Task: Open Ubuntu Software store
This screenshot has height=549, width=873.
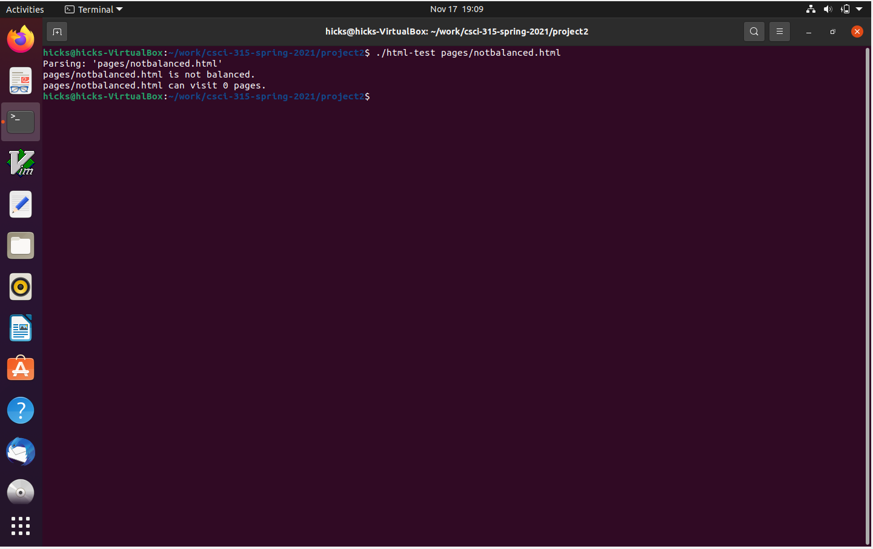Action: (x=21, y=369)
